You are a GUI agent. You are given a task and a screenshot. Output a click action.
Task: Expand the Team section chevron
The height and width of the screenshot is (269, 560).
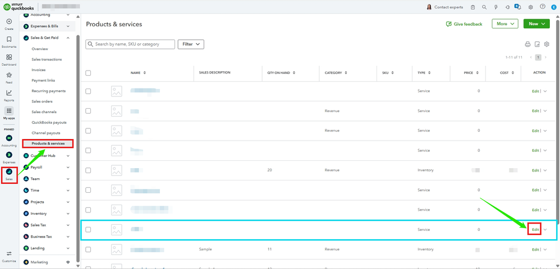click(x=68, y=179)
